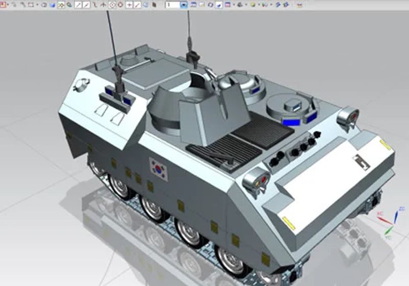Click the curved squiggle tool icon
Image resolution: width=409 pixels, height=286 pixels.
pos(95,5)
